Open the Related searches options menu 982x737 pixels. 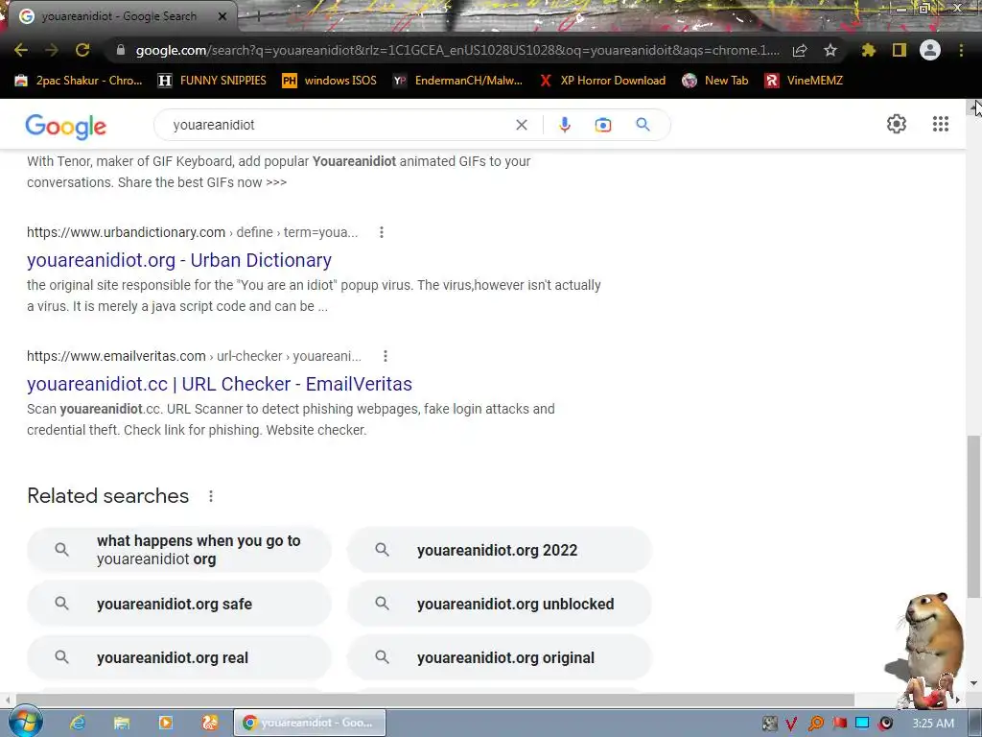(211, 496)
